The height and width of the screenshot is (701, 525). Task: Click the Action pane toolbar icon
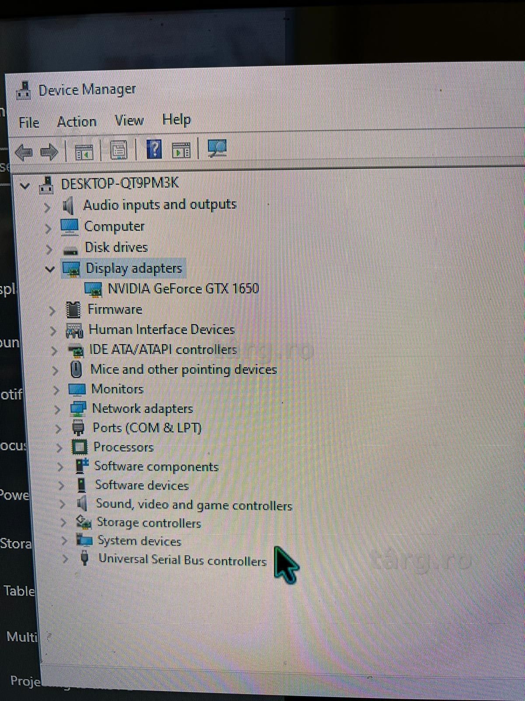pyautogui.click(x=181, y=150)
